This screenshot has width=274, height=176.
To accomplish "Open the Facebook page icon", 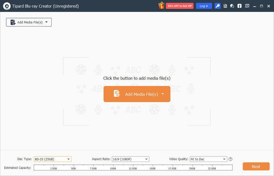I will point(239,6).
